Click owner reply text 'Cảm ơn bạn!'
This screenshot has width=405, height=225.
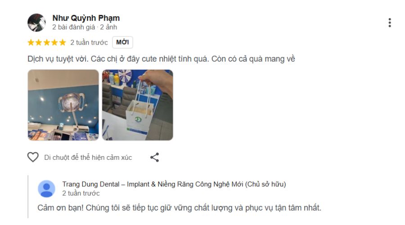click(60, 208)
